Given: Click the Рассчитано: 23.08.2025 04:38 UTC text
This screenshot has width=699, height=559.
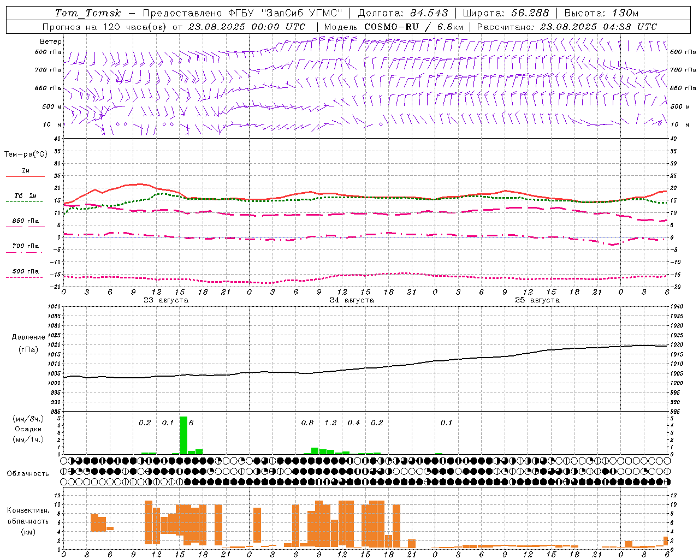Looking at the screenshot, I should 567,27.
